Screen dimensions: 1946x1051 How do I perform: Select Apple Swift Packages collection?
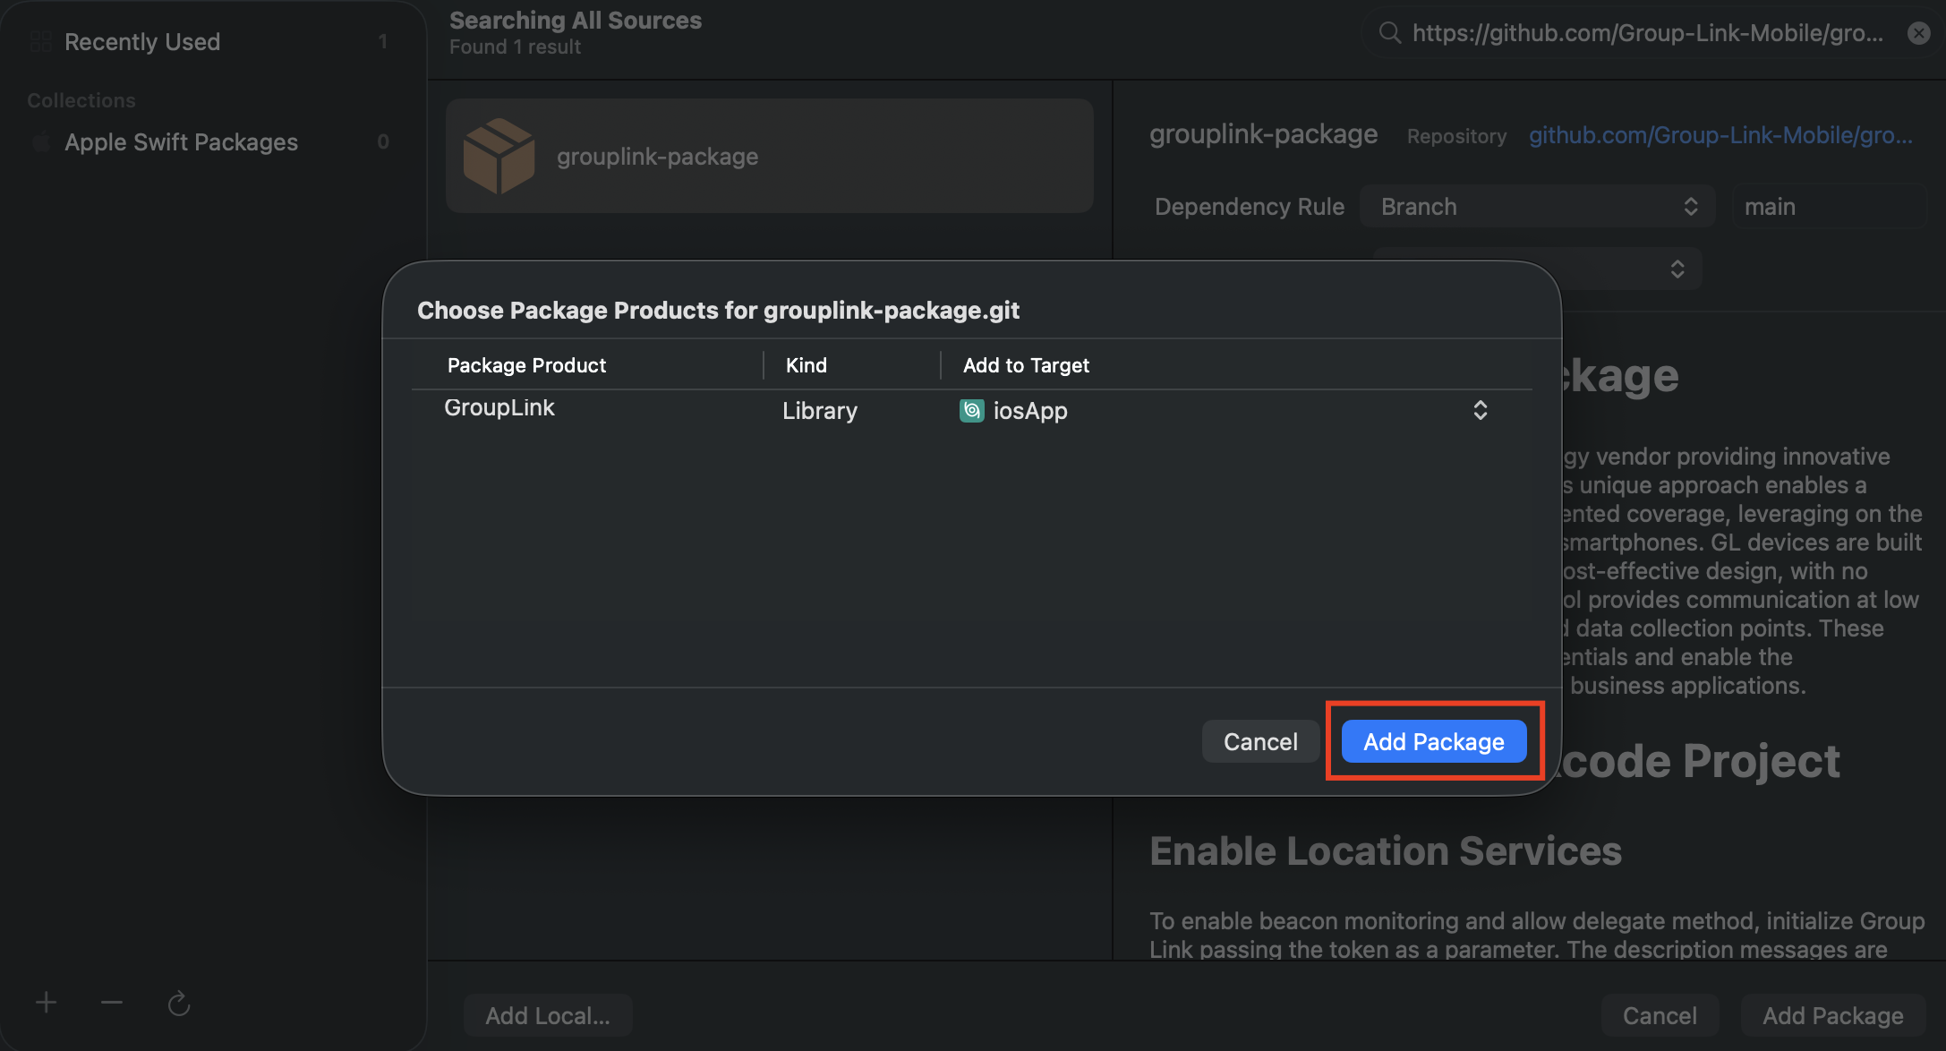click(x=213, y=141)
